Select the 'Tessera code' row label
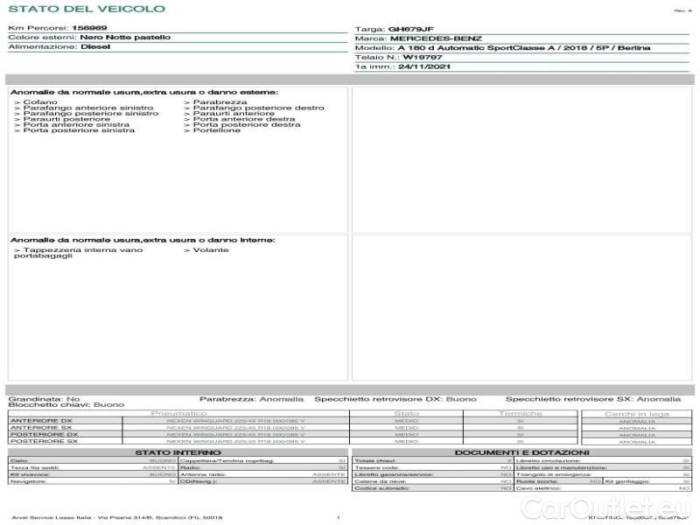 [376, 468]
